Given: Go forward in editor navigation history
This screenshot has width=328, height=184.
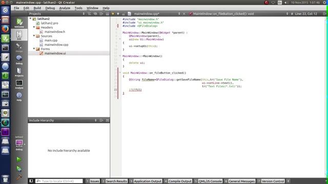Looking at the screenshot, I should 118,14.
